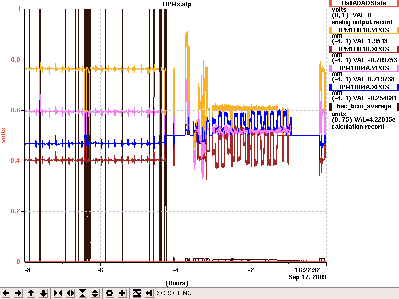399x299 pixels.
Task: Click the -8 tick label on the time axis
Action: pos(27,270)
